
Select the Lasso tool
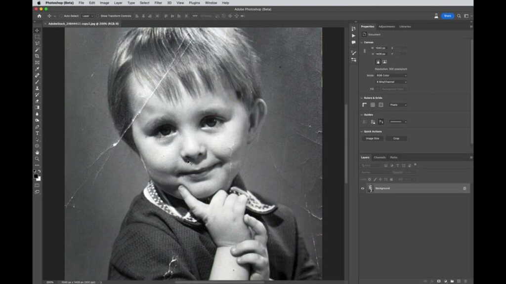coord(37,43)
